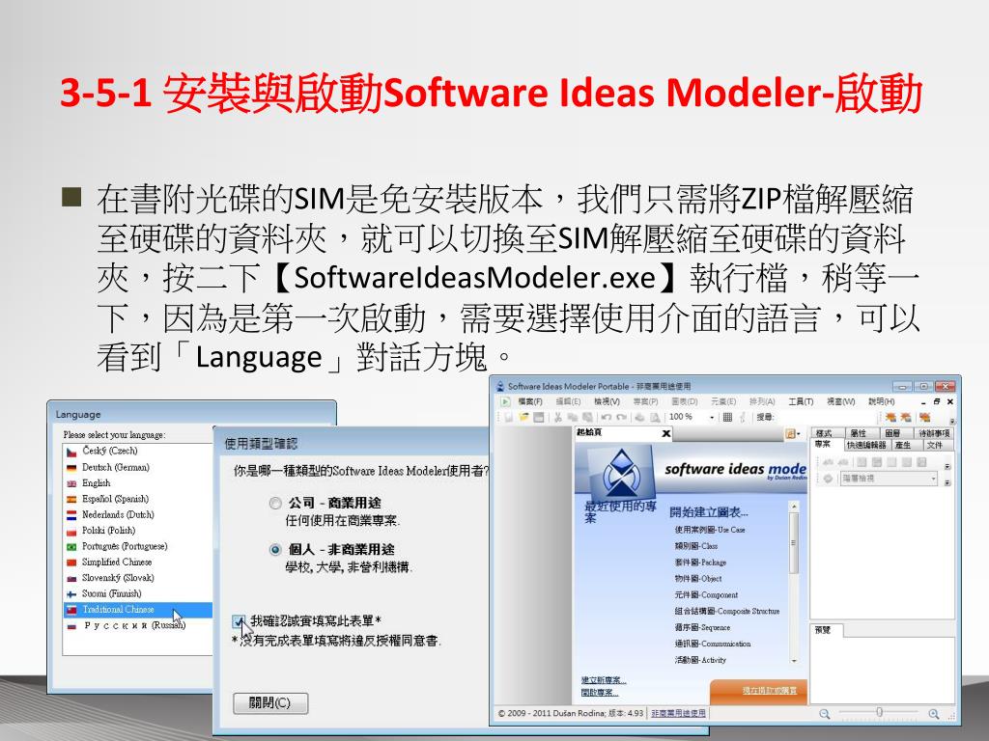Click the Czech flag icon in language list
The image size is (989, 741).
click(71, 452)
